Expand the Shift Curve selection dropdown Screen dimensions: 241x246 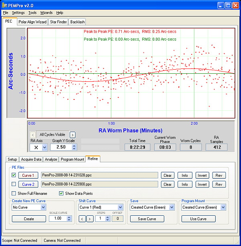(120, 207)
